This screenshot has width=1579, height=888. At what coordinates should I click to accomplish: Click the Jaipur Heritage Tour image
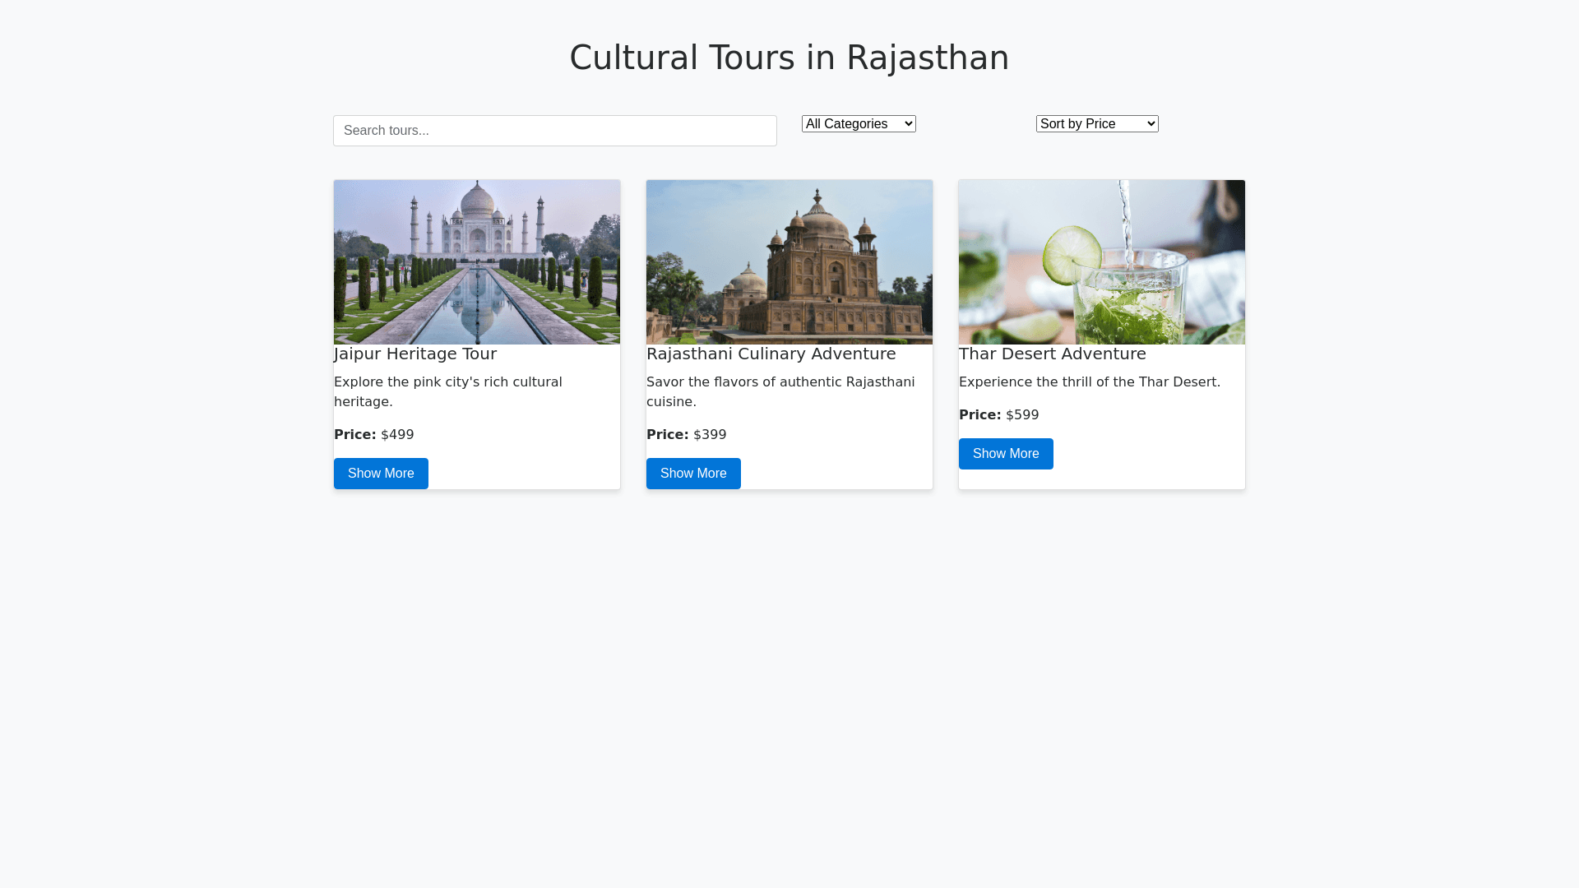pyautogui.click(x=477, y=261)
